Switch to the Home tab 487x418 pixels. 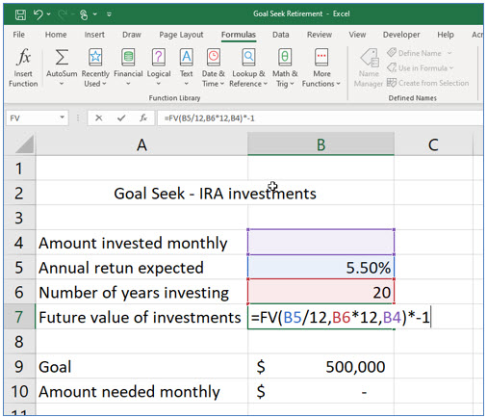pos(56,35)
